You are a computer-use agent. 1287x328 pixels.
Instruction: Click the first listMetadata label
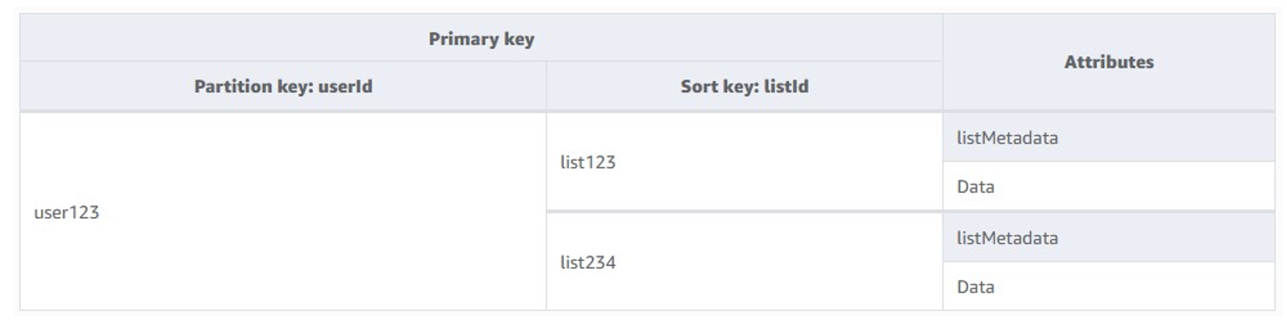coord(1007,137)
